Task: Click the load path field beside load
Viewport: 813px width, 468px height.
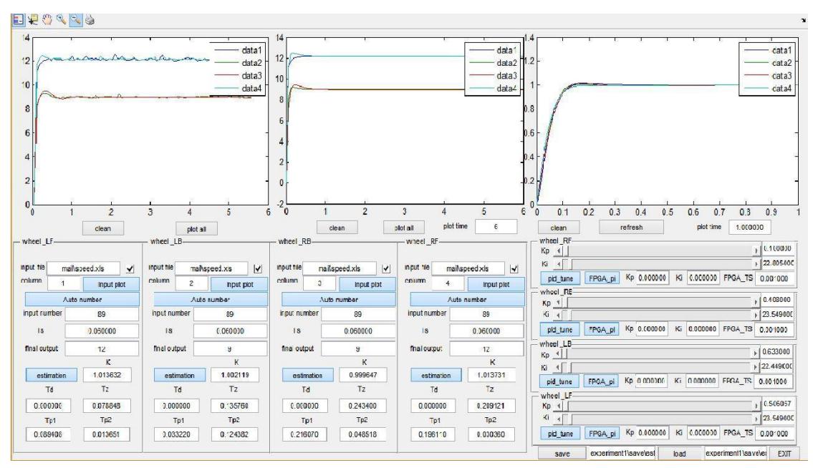Action: click(x=735, y=454)
